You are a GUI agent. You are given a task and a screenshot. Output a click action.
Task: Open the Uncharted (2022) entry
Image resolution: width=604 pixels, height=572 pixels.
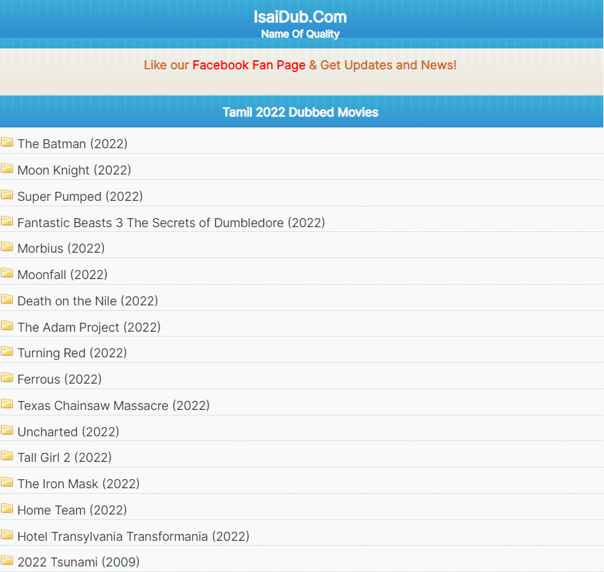click(68, 432)
